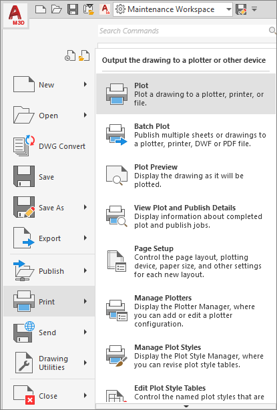The height and width of the screenshot is (410, 277).
Task: Show Open Documents list icon
Action: [x=84, y=55]
